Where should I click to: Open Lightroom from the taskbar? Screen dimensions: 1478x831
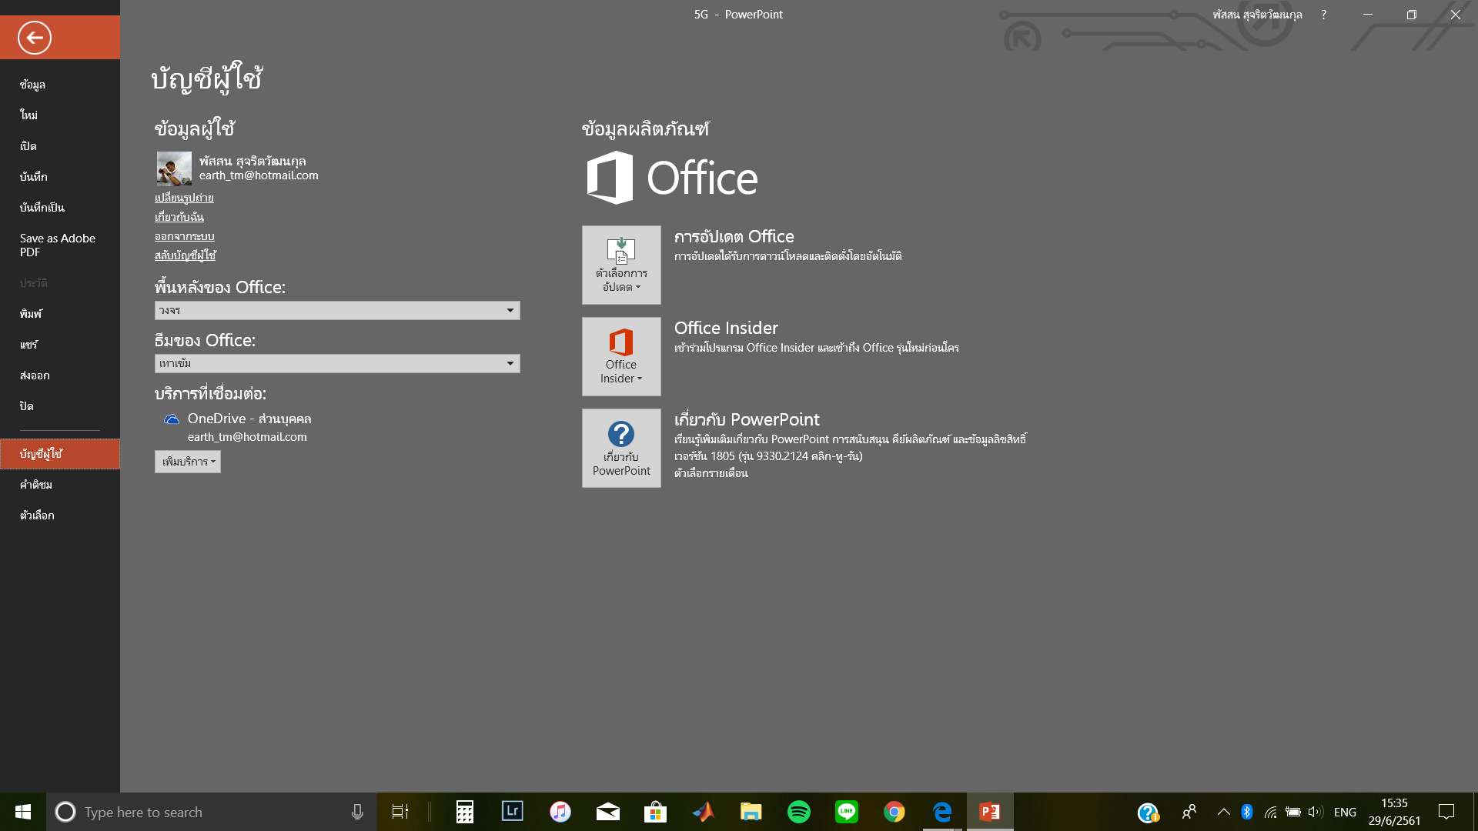coord(512,812)
